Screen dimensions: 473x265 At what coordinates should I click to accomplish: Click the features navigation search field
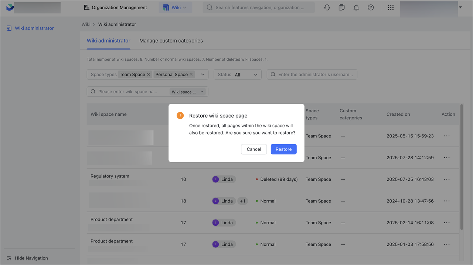click(259, 7)
